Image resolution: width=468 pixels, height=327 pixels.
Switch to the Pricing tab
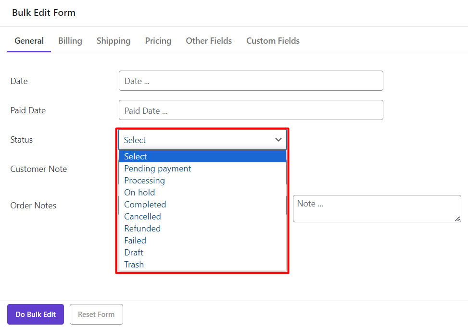(x=158, y=41)
